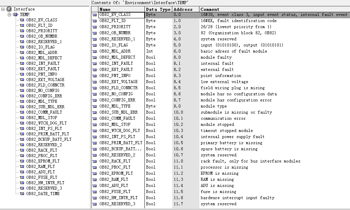This screenshot has height=210, width=350.
Task: Click icon beside OB82_PRIORITY in tree
Action: coord(22,31)
